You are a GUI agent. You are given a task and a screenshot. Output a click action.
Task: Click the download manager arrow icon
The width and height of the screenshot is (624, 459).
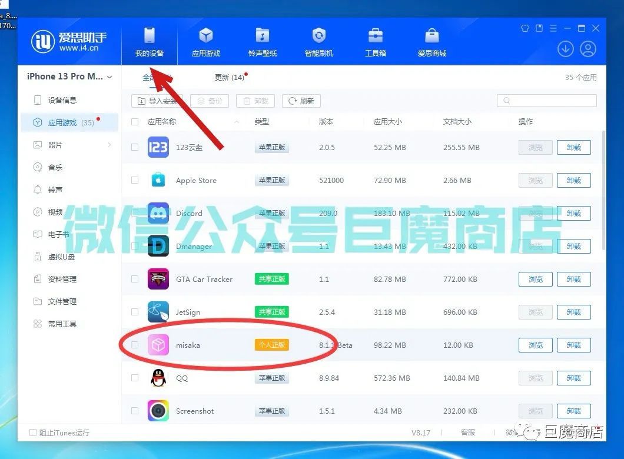pos(565,49)
